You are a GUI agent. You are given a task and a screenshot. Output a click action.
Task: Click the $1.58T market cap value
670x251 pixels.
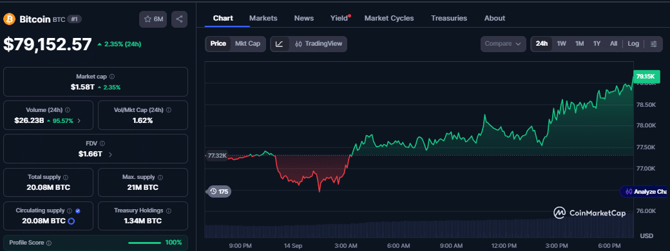pos(82,88)
